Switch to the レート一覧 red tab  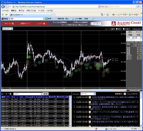[x=41, y=23]
